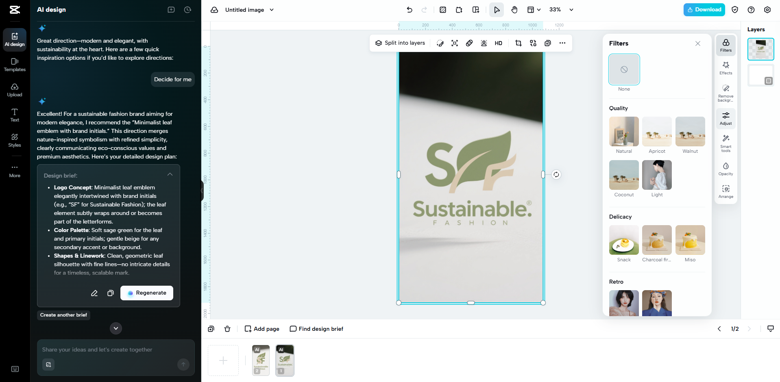Viewport: 780px width, 382px height.
Task: Open the More menu in the sidebar
Action: [14, 170]
